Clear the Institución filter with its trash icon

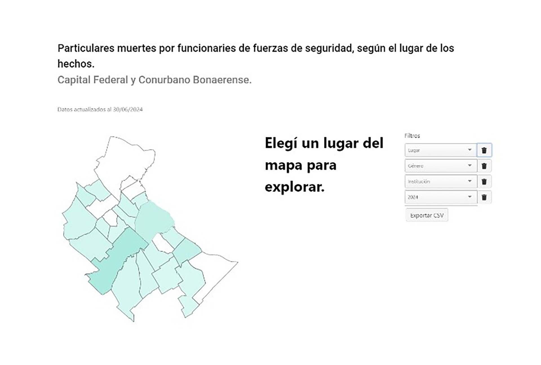pos(484,181)
